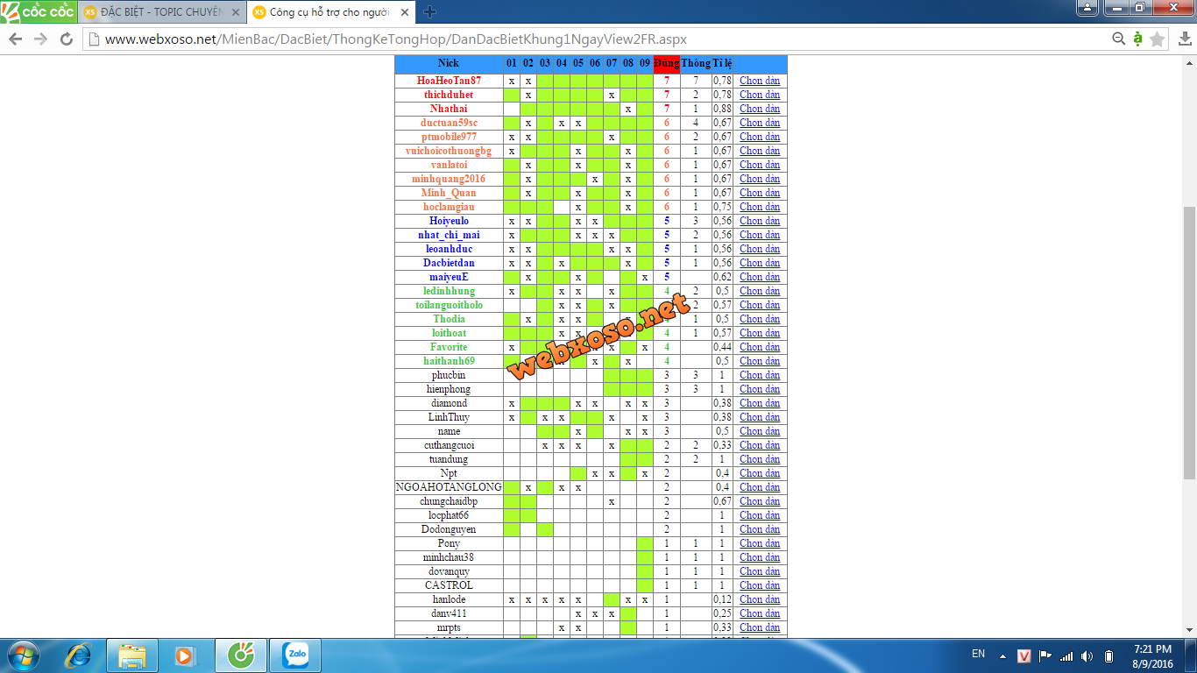Click 'Chọn dàn' for Nhathai
Screen dimensions: 1197x673
pos(760,109)
